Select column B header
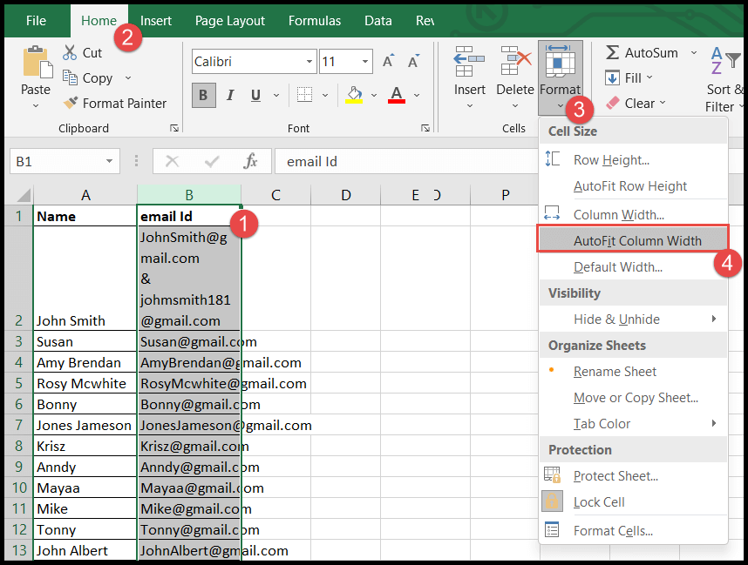 tap(189, 195)
